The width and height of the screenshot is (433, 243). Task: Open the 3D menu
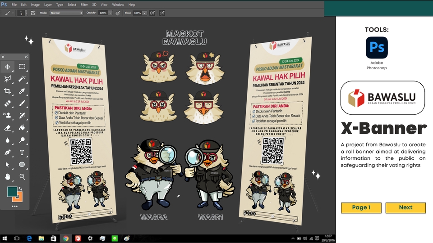click(x=94, y=4)
